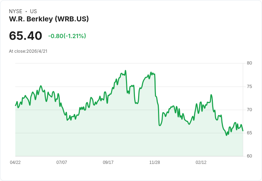
Task: Select the 02/12 date on the x-axis
Action: pos(201,162)
